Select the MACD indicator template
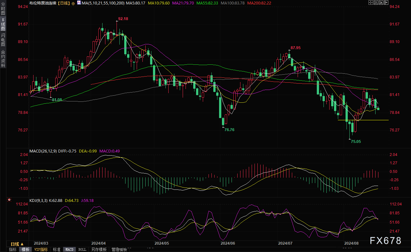 (69, 249)
